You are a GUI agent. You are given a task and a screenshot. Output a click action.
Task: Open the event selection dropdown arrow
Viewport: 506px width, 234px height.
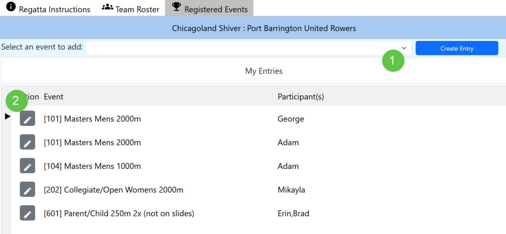click(x=404, y=48)
